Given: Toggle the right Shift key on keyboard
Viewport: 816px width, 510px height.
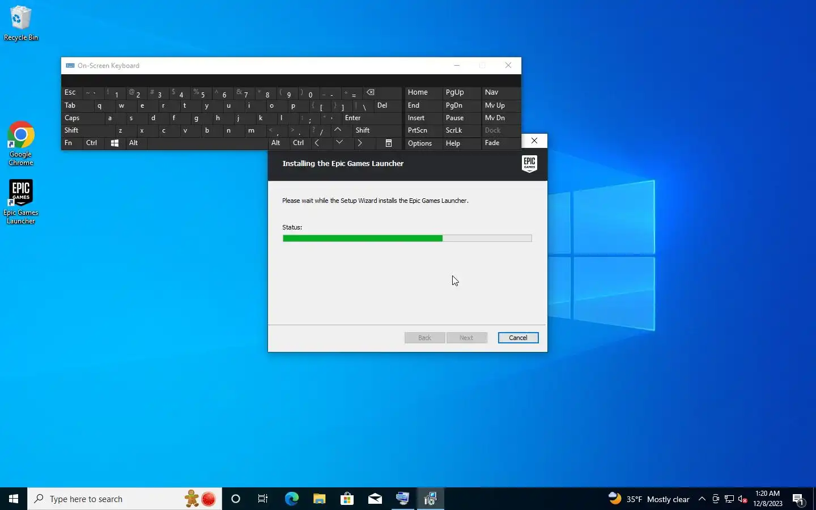Looking at the screenshot, I should point(377,130).
